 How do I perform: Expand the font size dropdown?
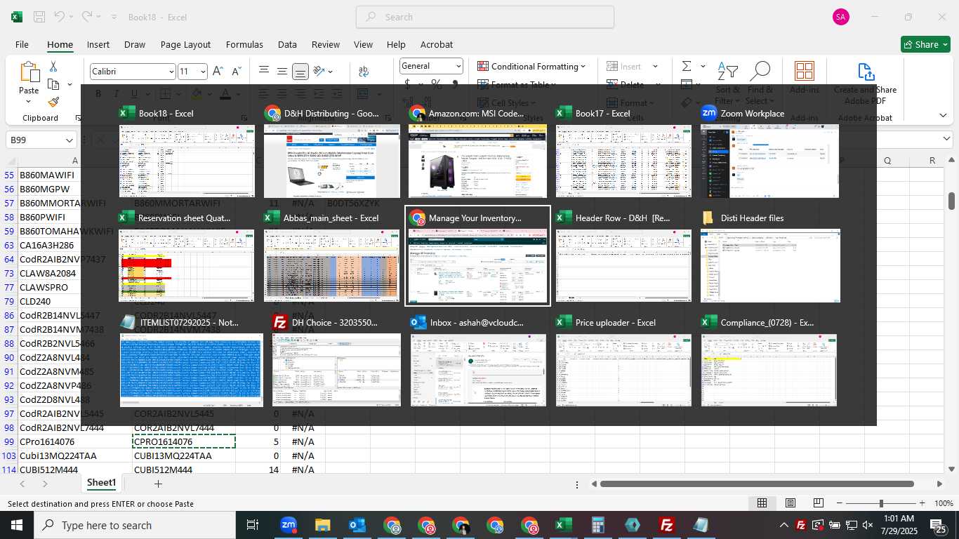click(204, 72)
